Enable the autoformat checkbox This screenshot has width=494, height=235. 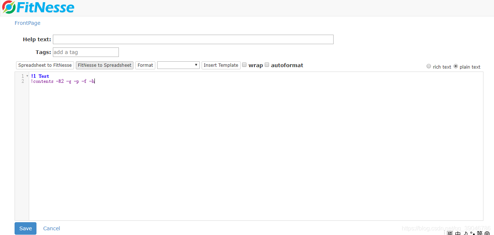[267, 65]
